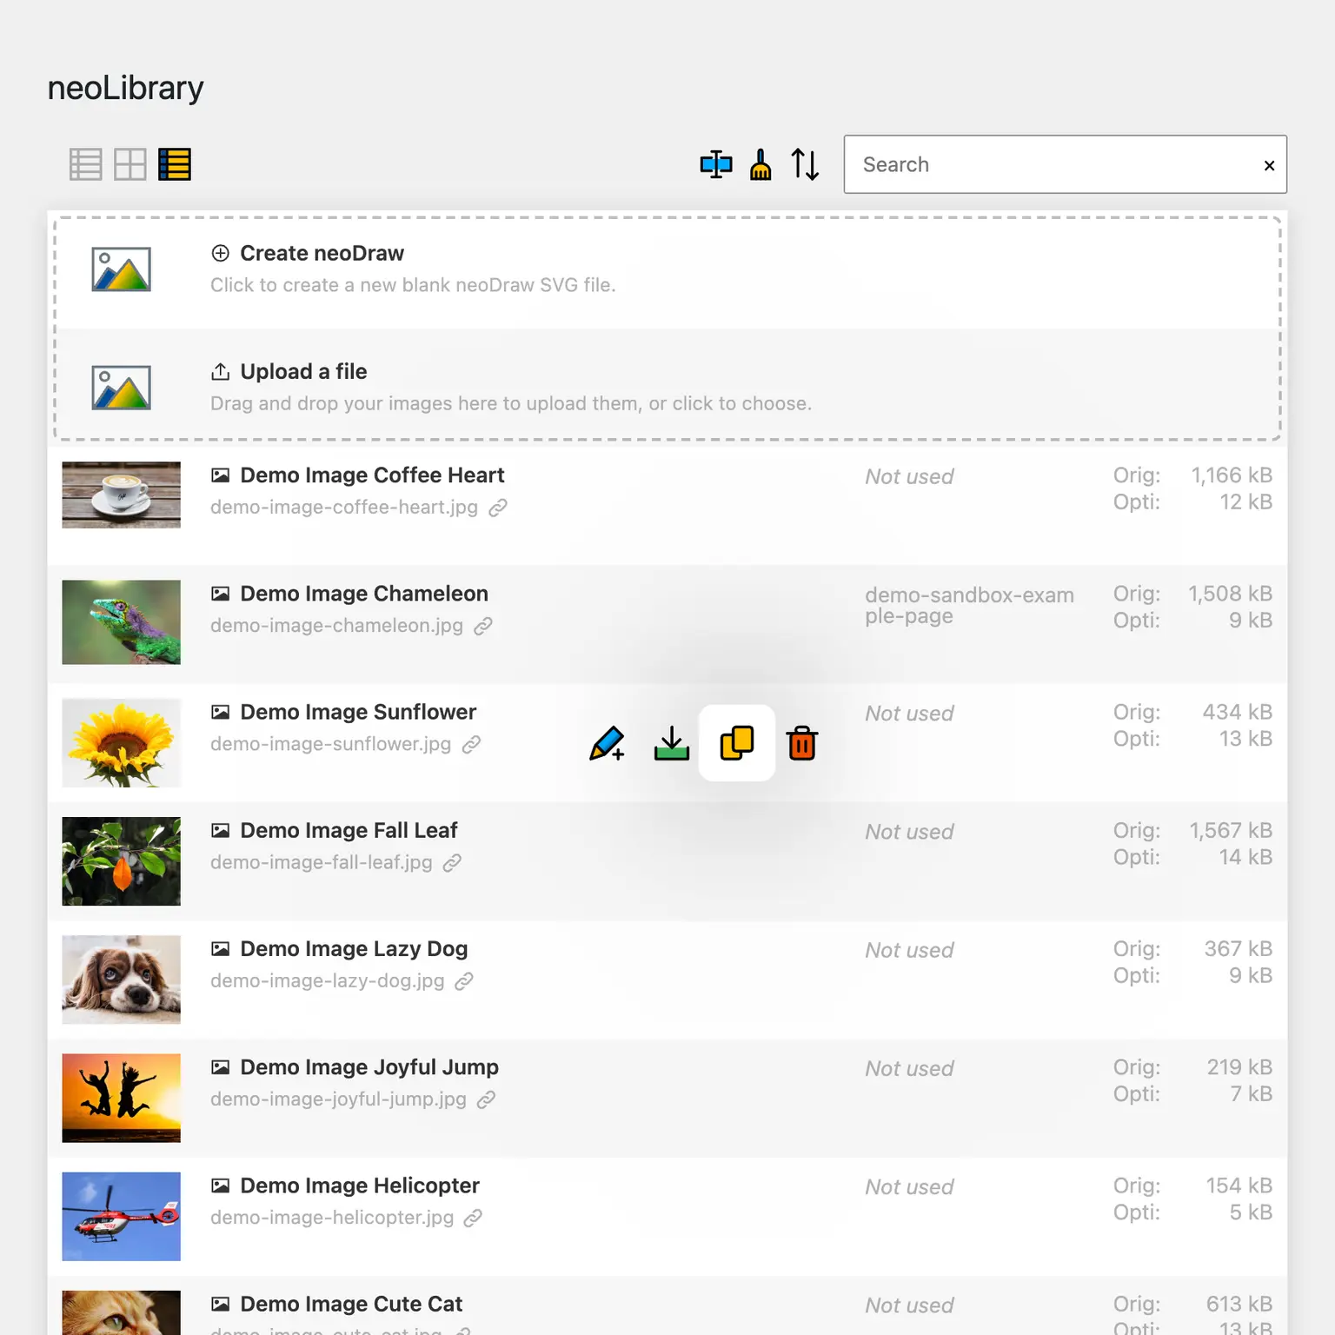1335x1335 pixels.
Task: Click the Demo Image Cute Cat title
Action: point(351,1304)
